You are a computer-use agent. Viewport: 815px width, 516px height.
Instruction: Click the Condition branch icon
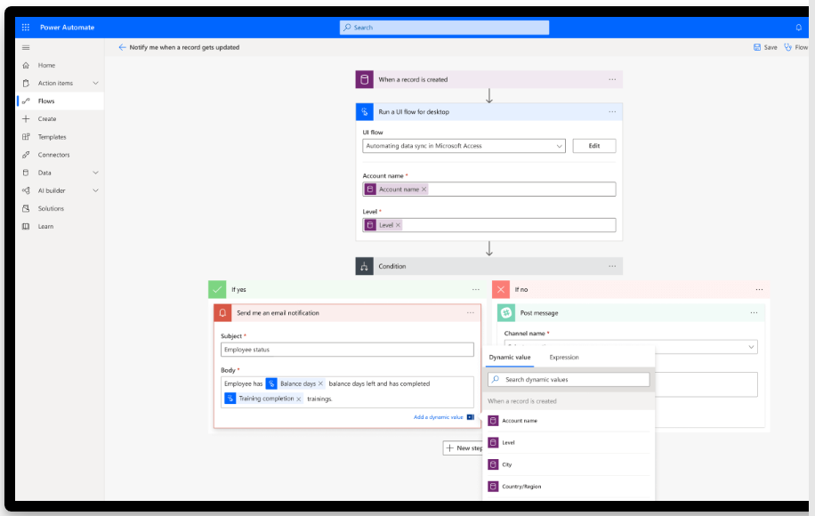[x=365, y=266]
